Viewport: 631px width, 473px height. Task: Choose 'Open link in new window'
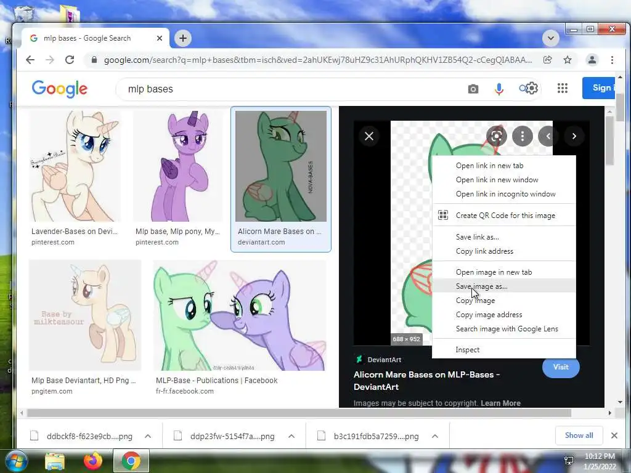[x=504, y=180]
